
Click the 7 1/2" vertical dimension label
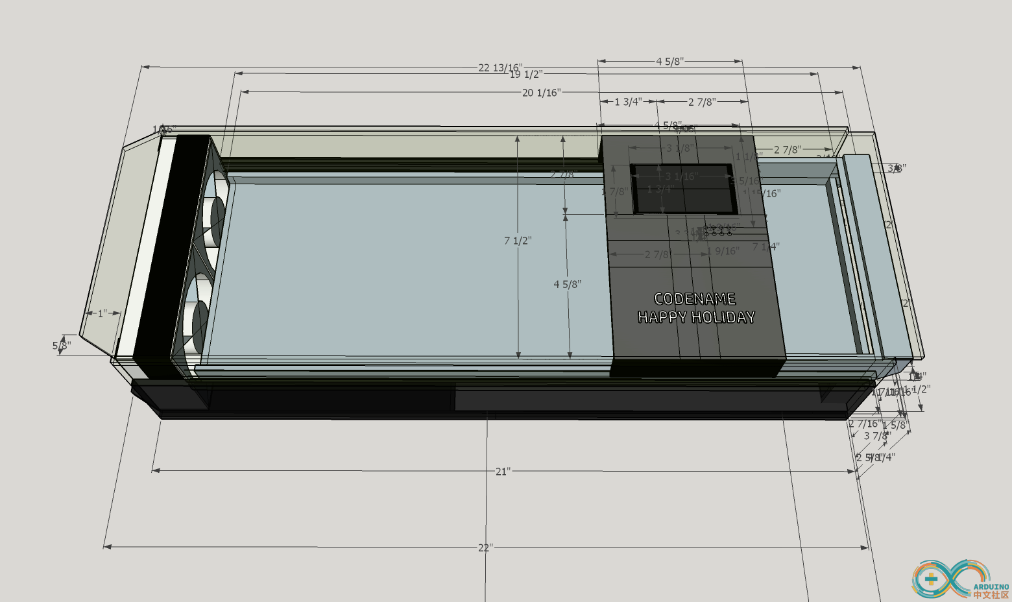[518, 241]
